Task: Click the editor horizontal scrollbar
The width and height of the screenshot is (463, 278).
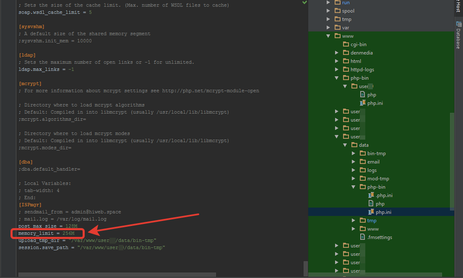Action: [117, 274]
